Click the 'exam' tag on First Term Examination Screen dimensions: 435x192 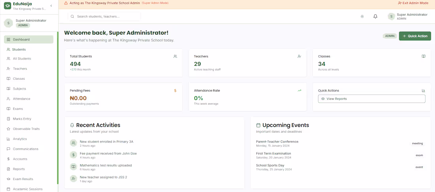(x=419, y=155)
